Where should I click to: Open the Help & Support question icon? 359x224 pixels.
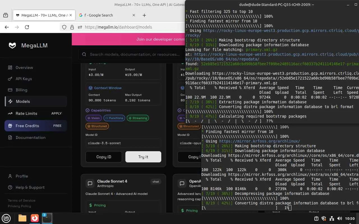pyautogui.click(x=10, y=187)
